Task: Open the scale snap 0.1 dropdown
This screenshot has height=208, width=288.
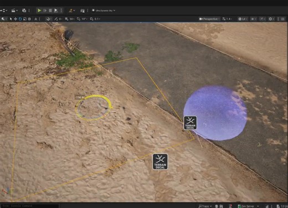Action: 97,19
